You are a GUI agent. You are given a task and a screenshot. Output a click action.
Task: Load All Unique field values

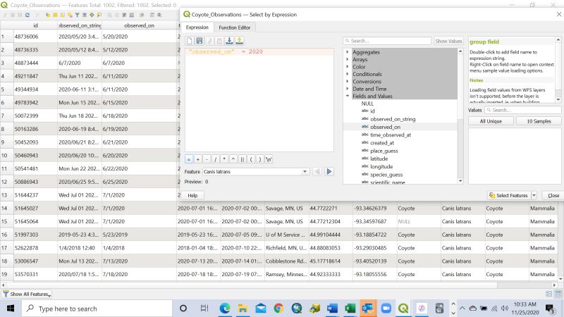point(491,121)
